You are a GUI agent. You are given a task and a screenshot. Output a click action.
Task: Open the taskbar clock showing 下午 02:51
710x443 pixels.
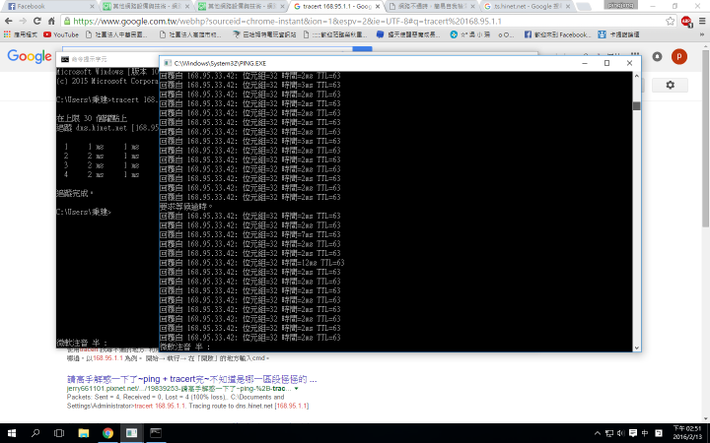(x=687, y=432)
